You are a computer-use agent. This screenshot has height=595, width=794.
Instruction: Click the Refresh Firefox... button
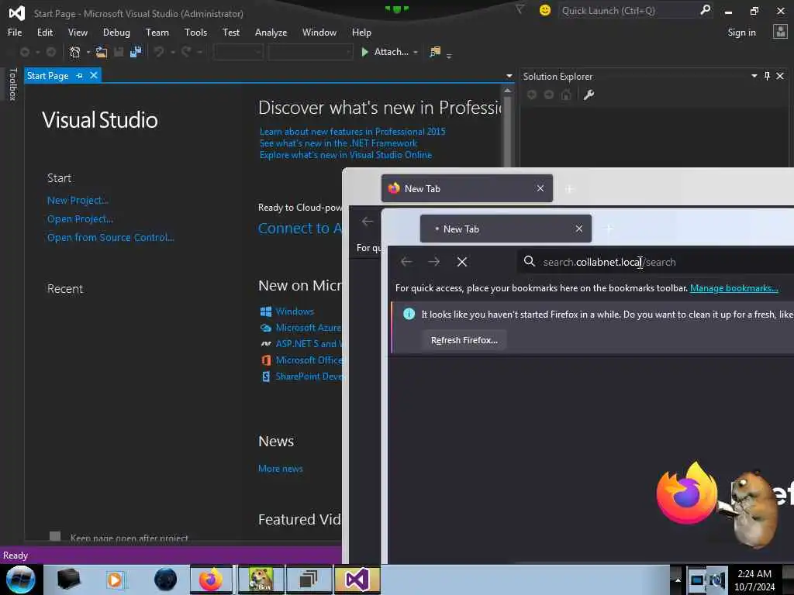(x=464, y=340)
